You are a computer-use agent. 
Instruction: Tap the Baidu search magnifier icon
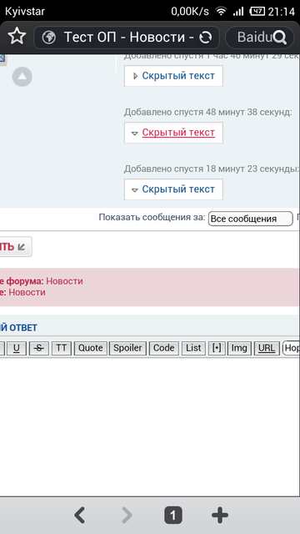280,38
